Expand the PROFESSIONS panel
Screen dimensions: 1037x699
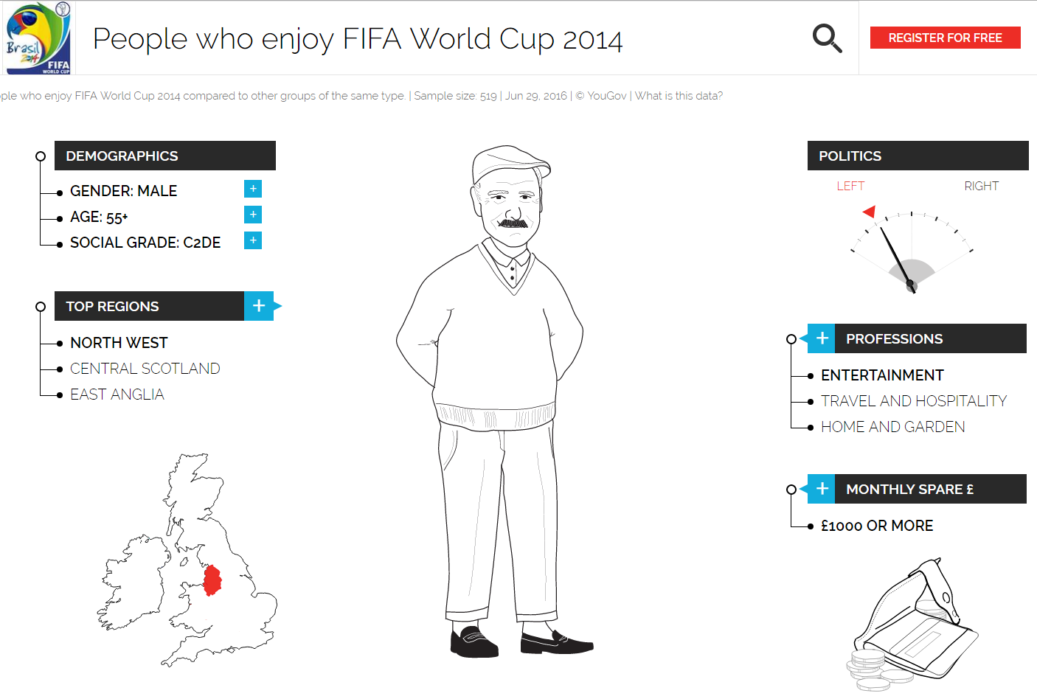(x=821, y=338)
